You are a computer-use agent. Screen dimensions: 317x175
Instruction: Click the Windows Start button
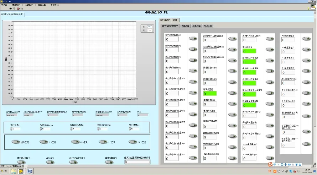tap(4, 171)
